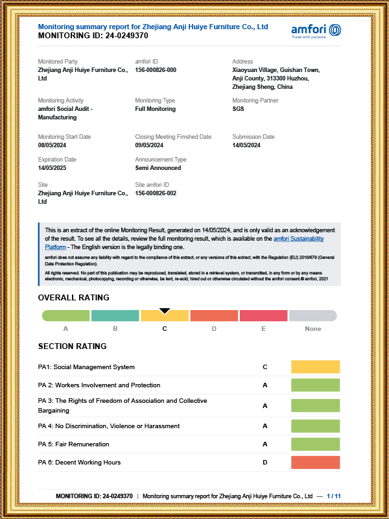Select the green A segment of the overall rating

tap(65, 316)
